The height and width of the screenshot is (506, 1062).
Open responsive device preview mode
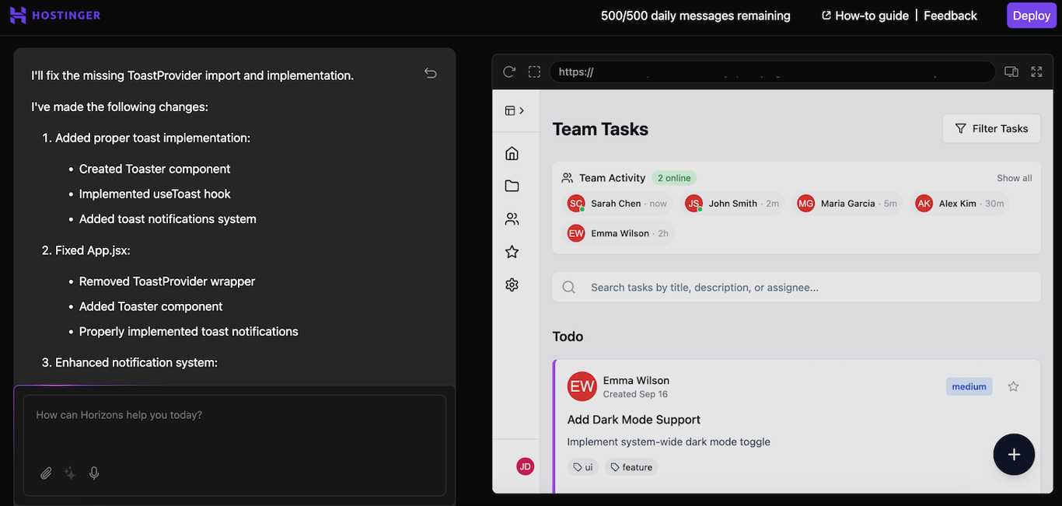(x=1011, y=71)
